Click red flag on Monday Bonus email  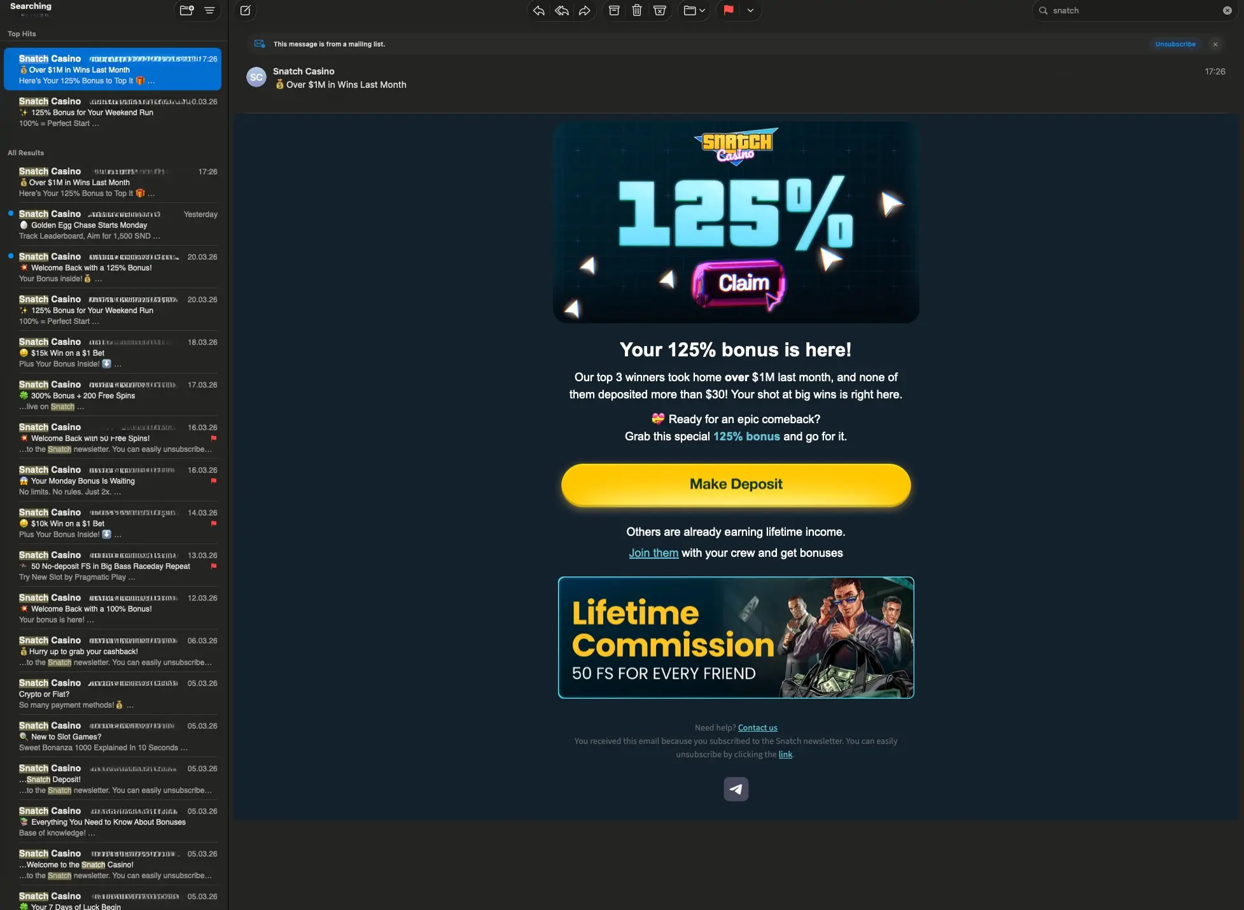[214, 481]
